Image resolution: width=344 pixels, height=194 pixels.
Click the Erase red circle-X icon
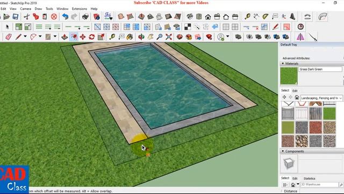54,17
